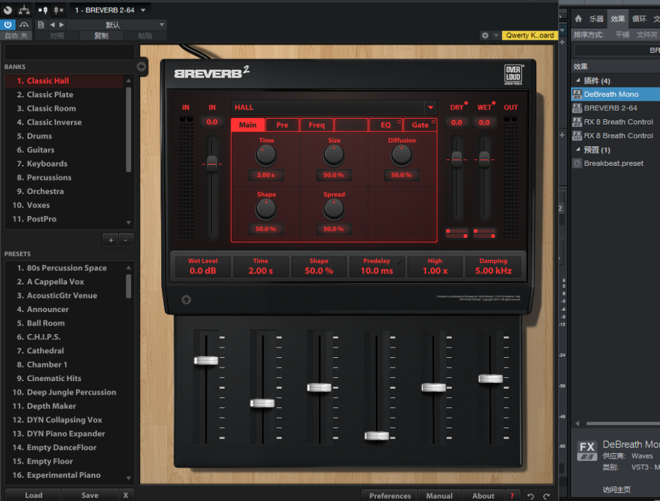Click the Size 50.0 % value field
The width and height of the screenshot is (660, 501).
(x=333, y=175)
